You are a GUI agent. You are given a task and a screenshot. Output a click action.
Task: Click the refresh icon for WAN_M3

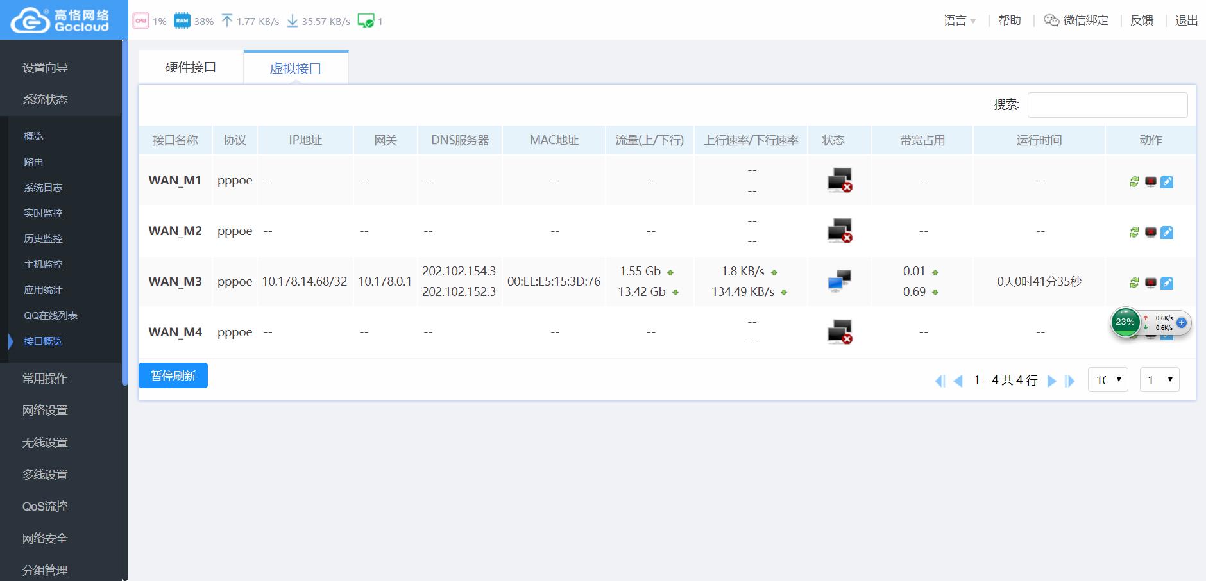[1134, 283]
